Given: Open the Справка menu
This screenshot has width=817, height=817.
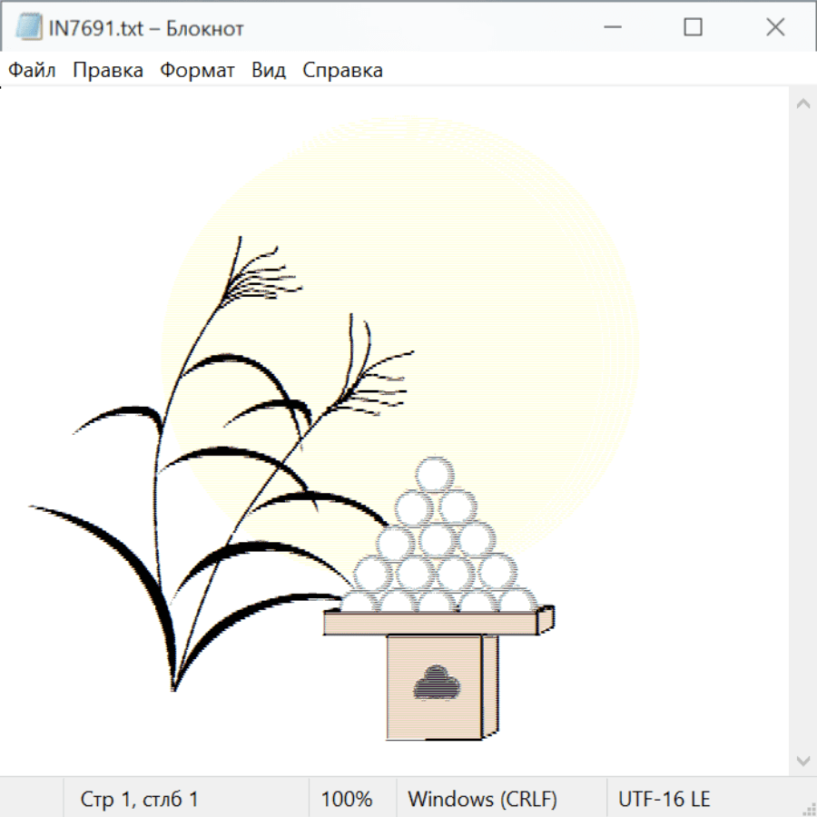Looking at the screenshot, I should 342,71.
